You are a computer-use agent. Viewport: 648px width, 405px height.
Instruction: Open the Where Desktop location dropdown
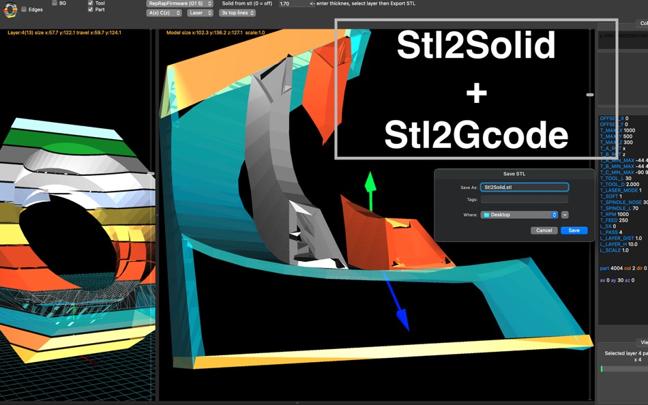[520, 215]
